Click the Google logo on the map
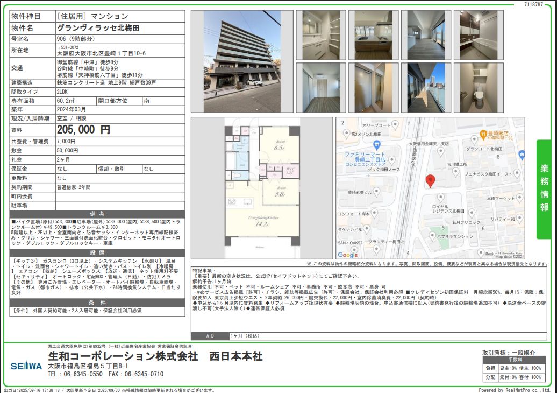The width and height of the screenshot is (557, 393). pos(348,255)
